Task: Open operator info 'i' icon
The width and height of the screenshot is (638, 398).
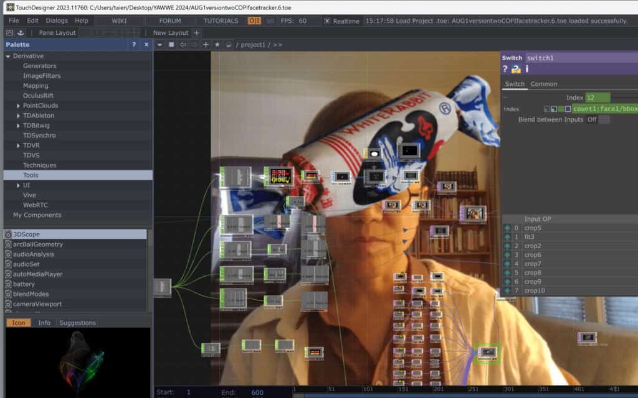Action: (527, 69)
